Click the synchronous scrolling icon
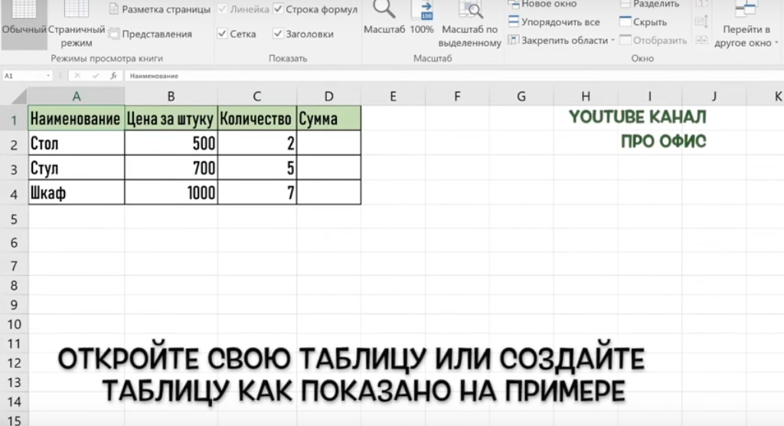The image size is (784, 426). pos(701,21)
